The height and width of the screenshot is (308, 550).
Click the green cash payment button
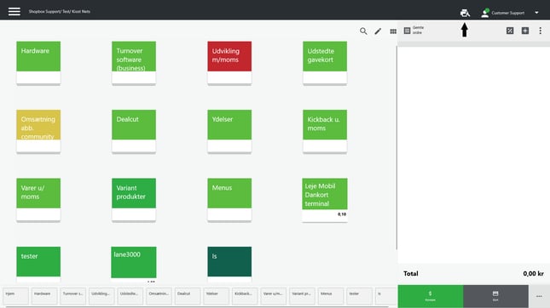point(431,296)
